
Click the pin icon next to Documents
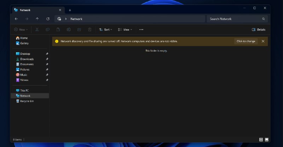(x=47, y=64)
